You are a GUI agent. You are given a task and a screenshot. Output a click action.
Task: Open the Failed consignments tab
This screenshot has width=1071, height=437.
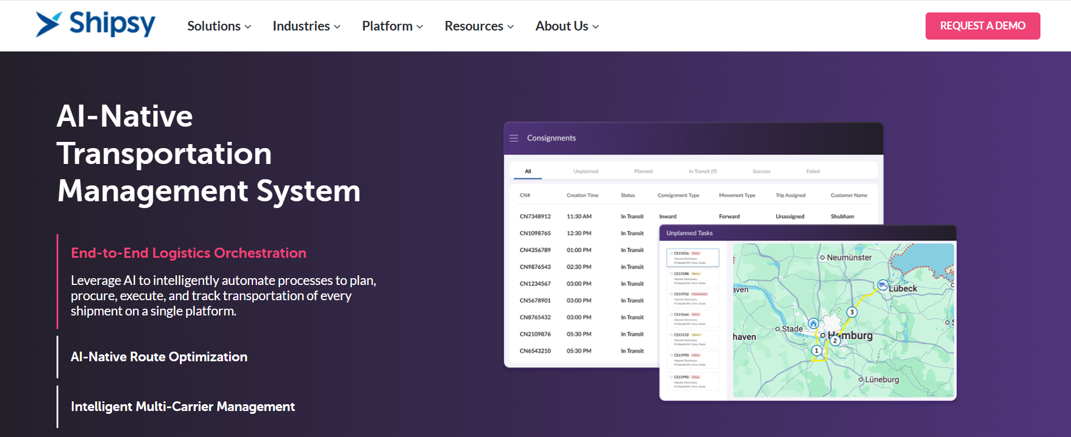coord(813,171)
